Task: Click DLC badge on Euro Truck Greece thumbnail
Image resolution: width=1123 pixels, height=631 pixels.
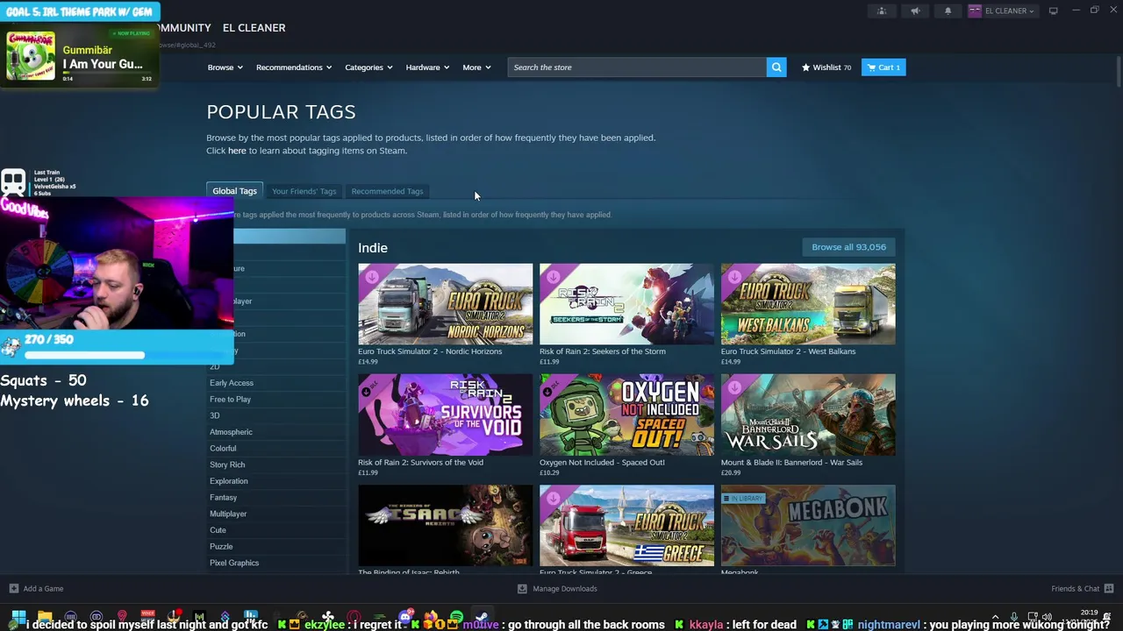Action: coord(554,499)
